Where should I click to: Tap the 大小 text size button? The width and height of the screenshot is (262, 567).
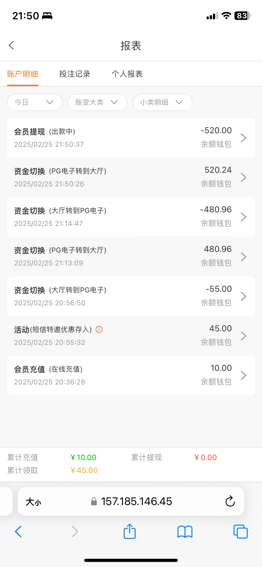[33, 502]
